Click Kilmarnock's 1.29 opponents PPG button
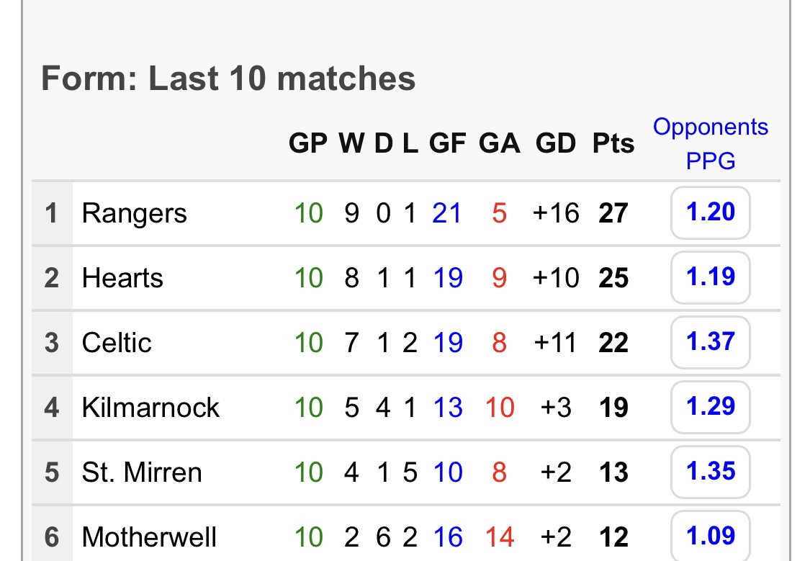The image size is (810, 561). coord(711,407)
